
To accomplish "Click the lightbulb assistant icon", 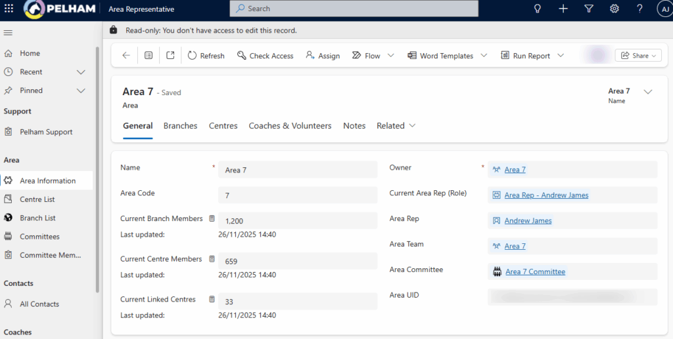I will 537,9.
